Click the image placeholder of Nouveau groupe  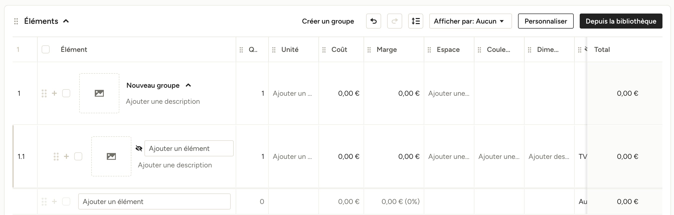99,93
